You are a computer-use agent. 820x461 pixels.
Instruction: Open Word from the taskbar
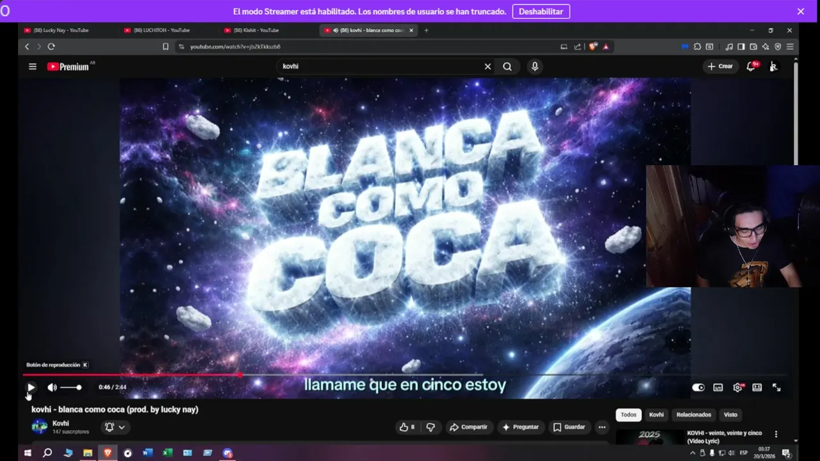click(147, 453)
